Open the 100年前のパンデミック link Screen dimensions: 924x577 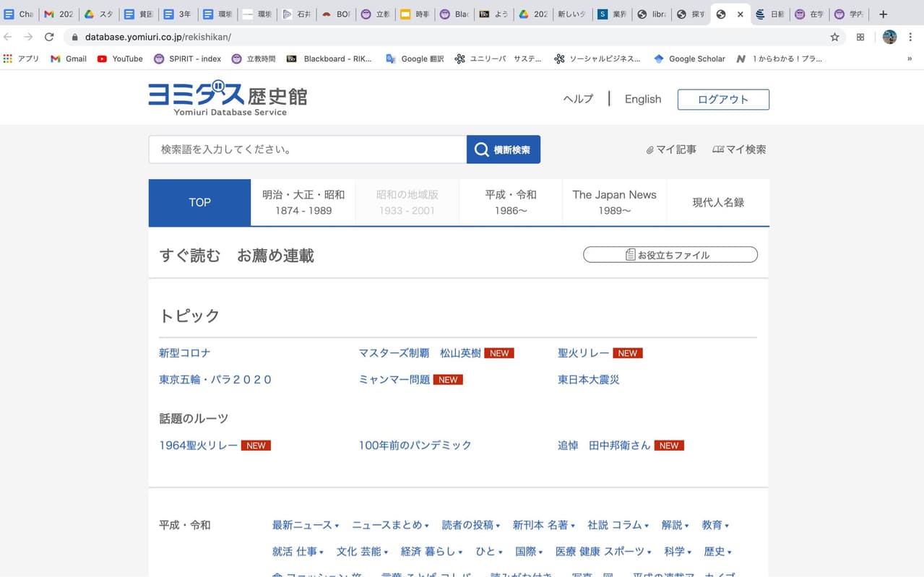coord(415,446)
